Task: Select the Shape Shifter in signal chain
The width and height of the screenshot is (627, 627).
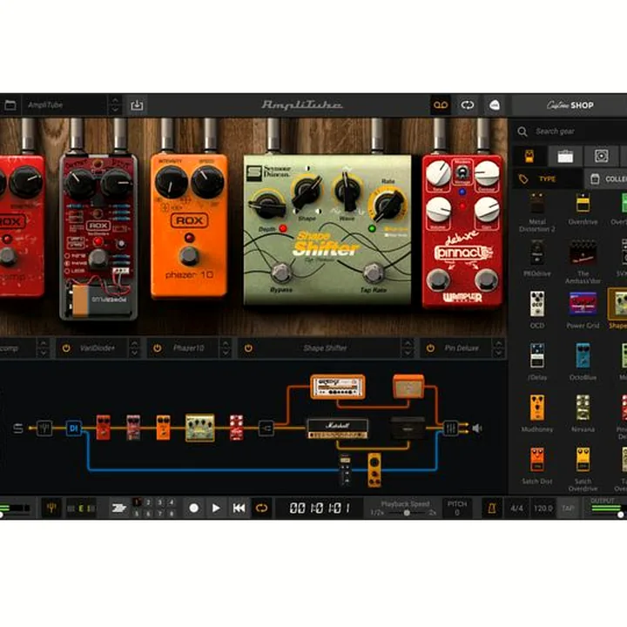Action: [x=200, y=428]
